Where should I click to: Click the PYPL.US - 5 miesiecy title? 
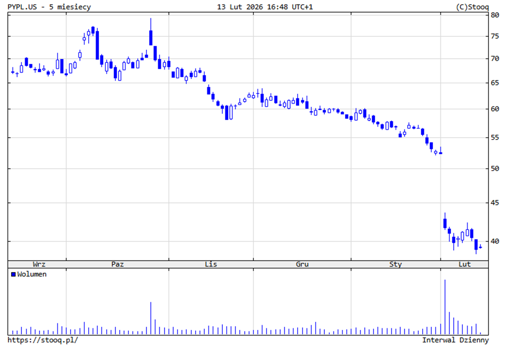49,7
